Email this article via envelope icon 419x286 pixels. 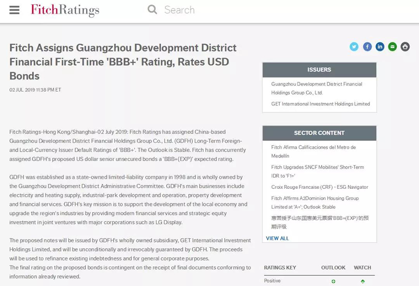tap(392, 47)
